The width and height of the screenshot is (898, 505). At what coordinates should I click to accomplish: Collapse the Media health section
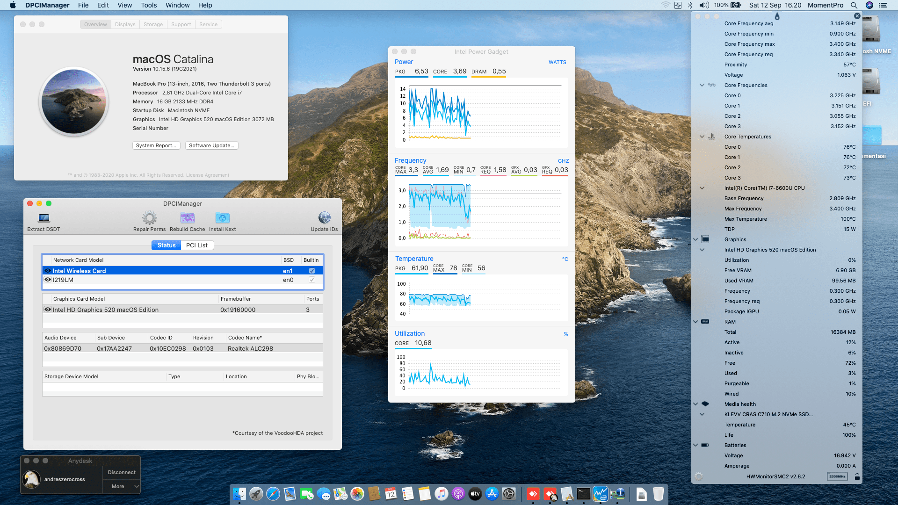point(695,404)
